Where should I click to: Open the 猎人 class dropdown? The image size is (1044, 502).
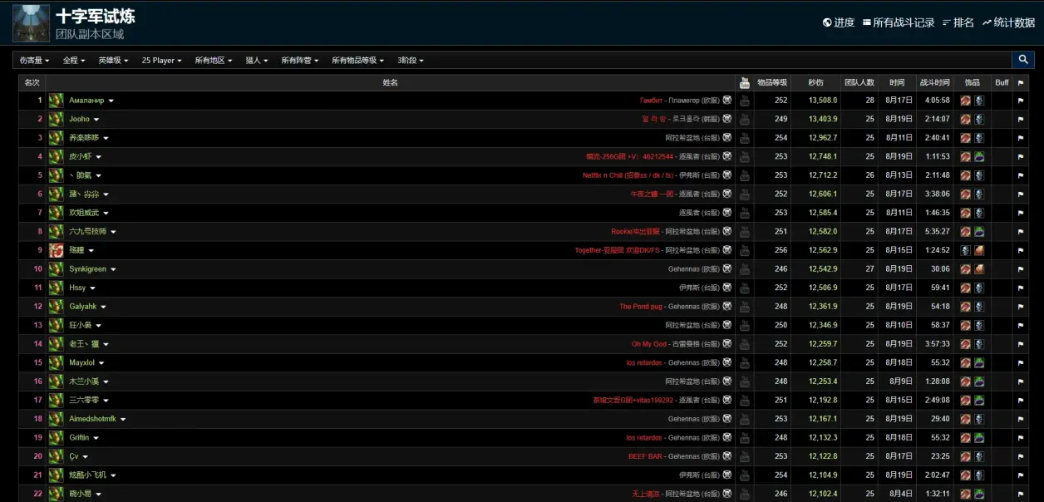(x=257, y=60)
